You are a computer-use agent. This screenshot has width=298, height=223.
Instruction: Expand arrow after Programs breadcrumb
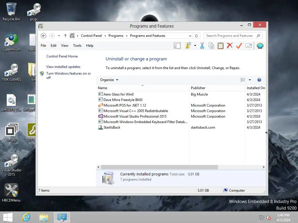click(127, 36)
